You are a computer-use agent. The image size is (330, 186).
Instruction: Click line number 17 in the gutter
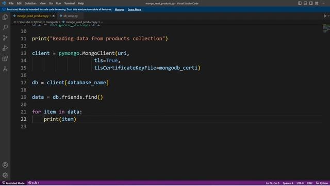24,83
